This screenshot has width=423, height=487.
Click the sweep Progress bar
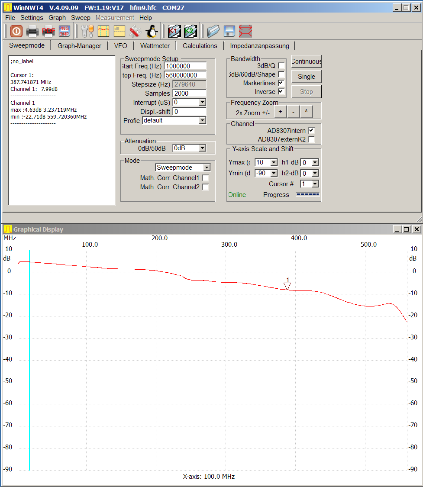click(x=307, y=194)
